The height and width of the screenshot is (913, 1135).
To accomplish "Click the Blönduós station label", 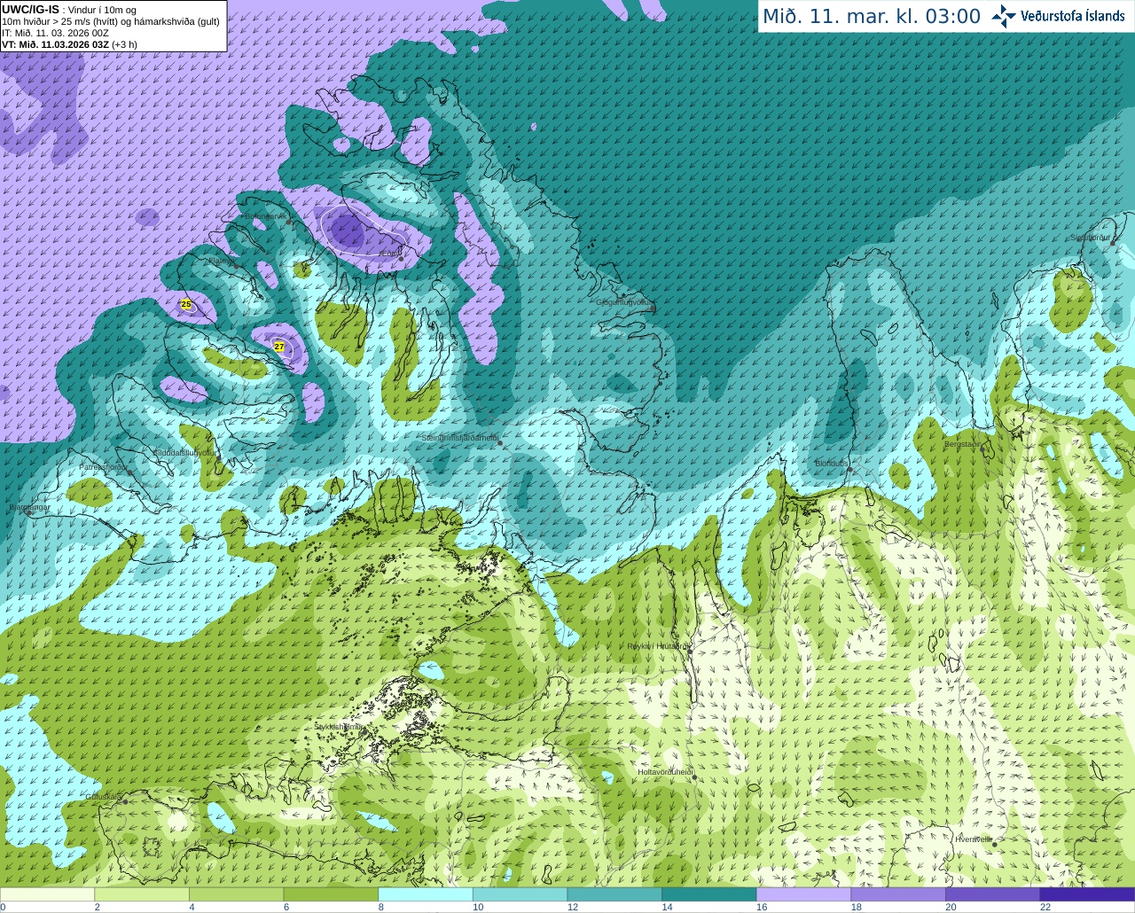I will click(x=832, y=464).
